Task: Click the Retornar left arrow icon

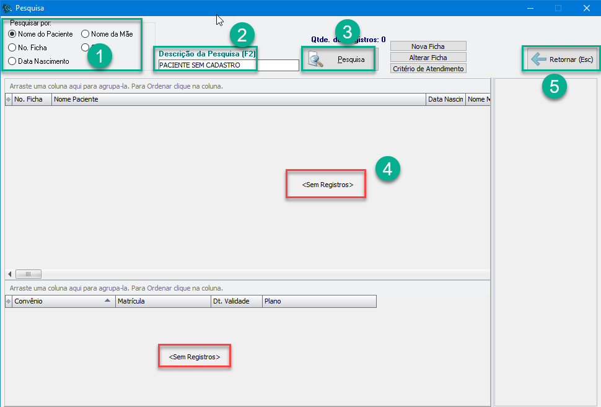Action: 538,59
